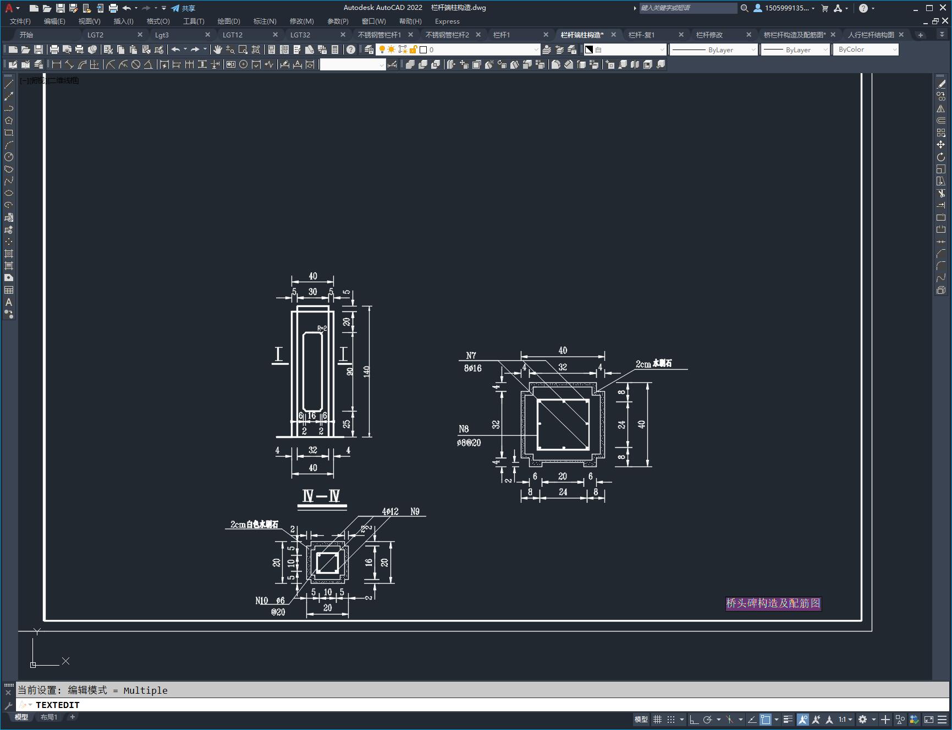Add a new layout with the plus button

point(72,717)
